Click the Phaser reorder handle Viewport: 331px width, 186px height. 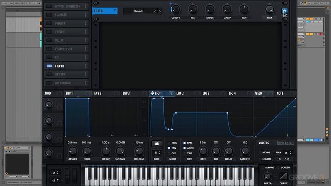(86, 23)
